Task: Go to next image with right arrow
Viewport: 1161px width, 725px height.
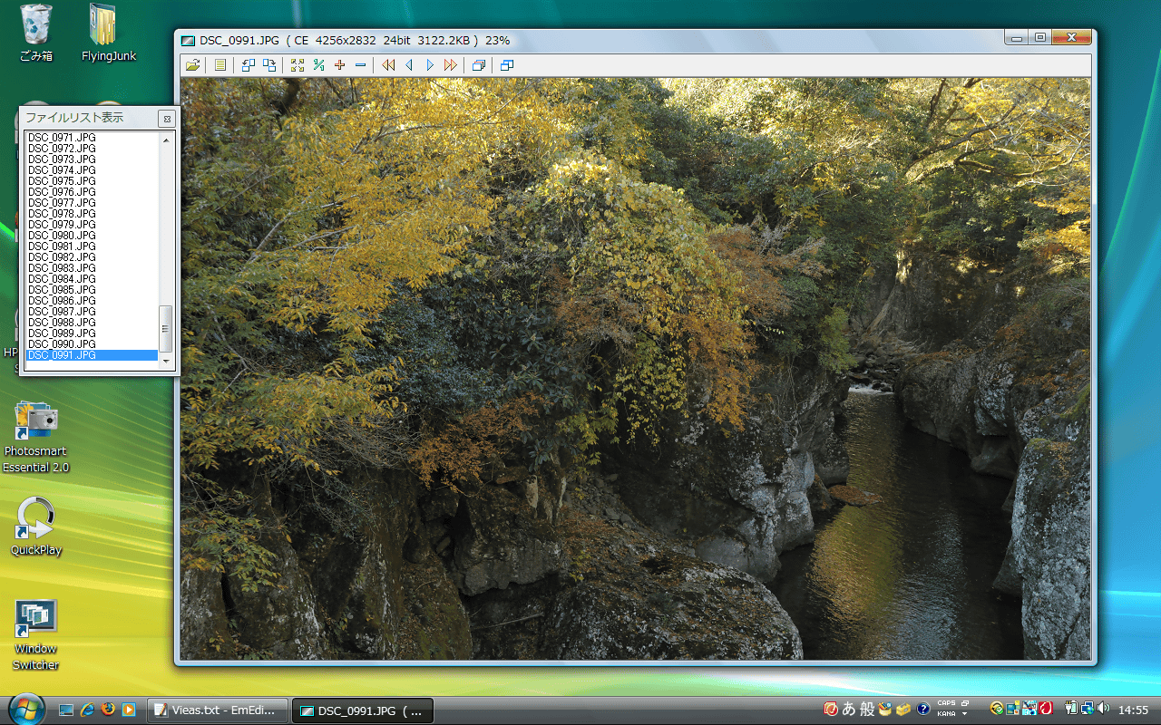Action: (430, 65)
